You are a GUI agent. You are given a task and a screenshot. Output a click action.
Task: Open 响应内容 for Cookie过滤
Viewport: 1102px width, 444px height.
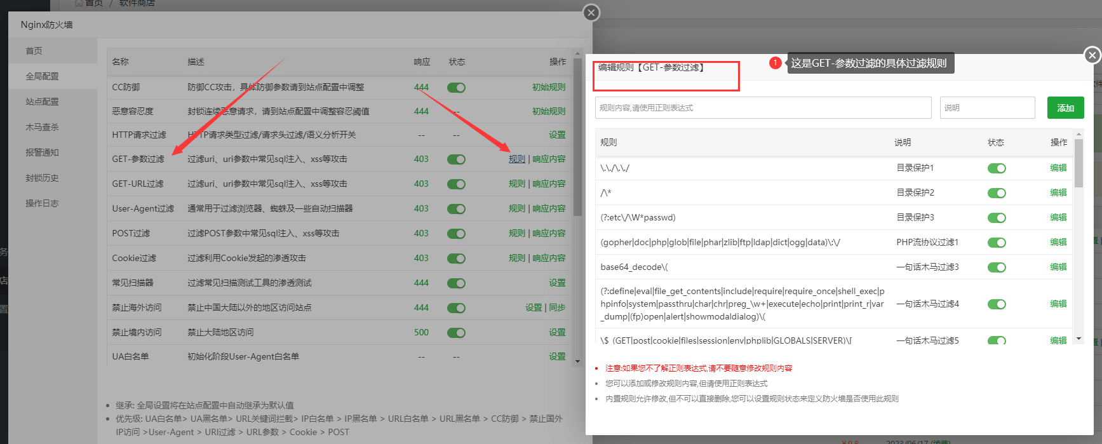[549, 258]
